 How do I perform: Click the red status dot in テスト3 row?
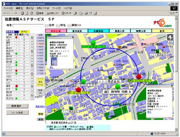pos(16,71)
